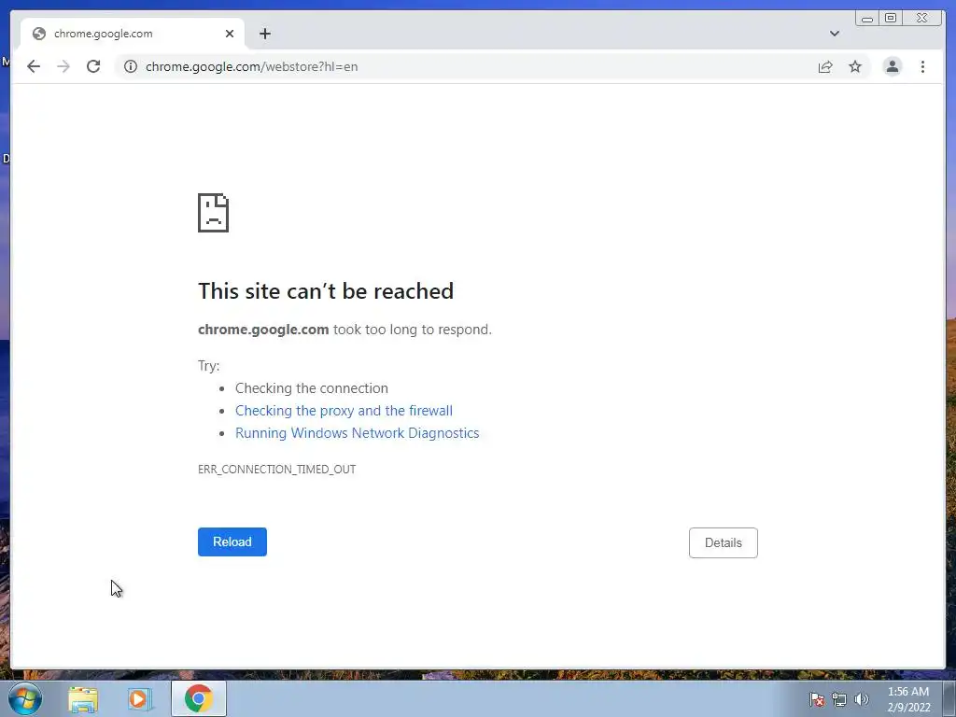The height and width of the screenshot is (717, 956).
Task: Click the forward navigation arrow
Action: point(63,66)
